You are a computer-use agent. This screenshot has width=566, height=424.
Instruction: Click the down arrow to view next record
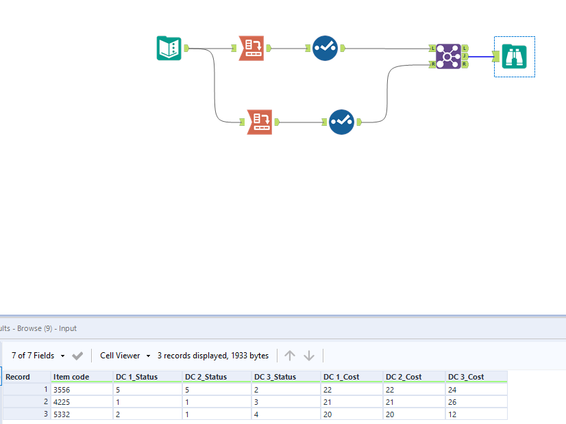[x=309, y=356]
